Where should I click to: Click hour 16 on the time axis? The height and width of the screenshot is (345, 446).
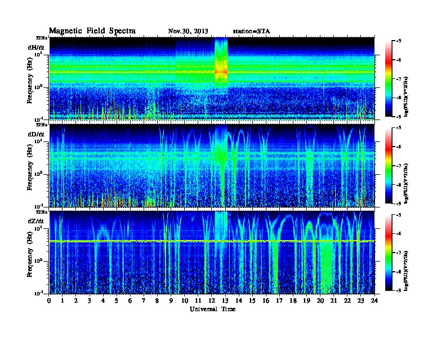point(266,301)
